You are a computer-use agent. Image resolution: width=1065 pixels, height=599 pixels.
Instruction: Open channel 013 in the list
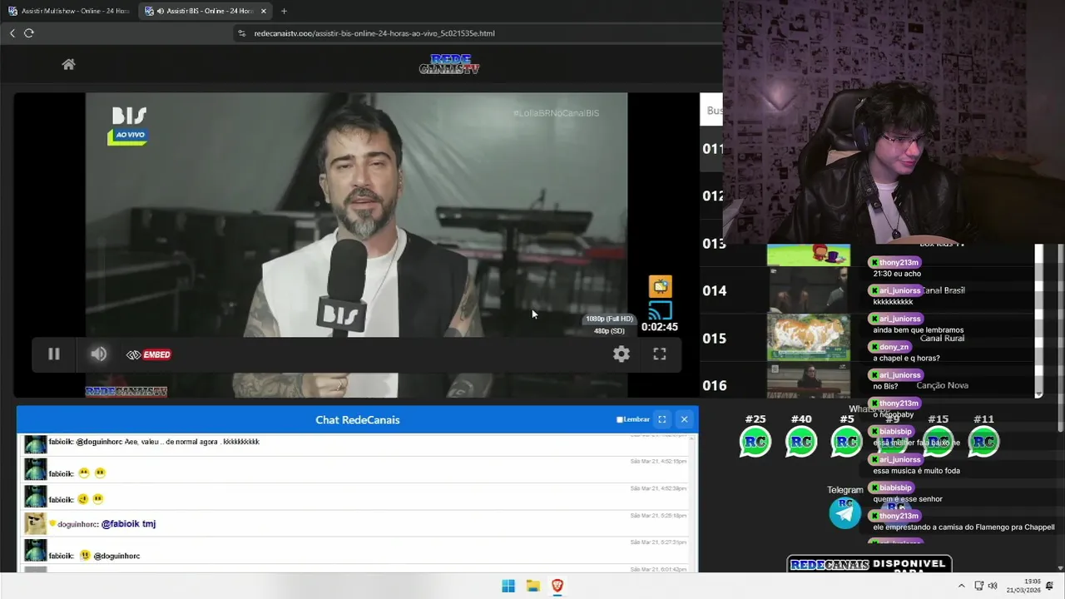714,244
